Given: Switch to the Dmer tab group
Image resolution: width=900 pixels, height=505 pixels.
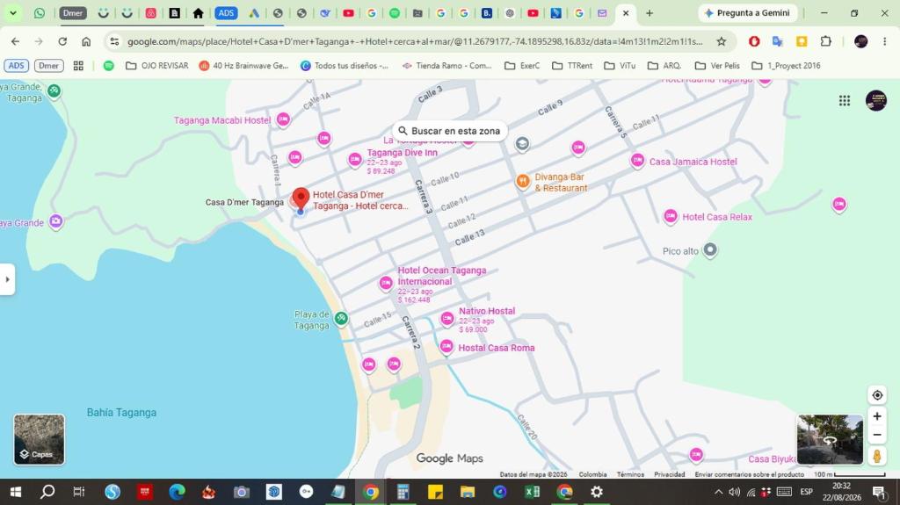Looking at the screenshot, I should coord(73,12).
